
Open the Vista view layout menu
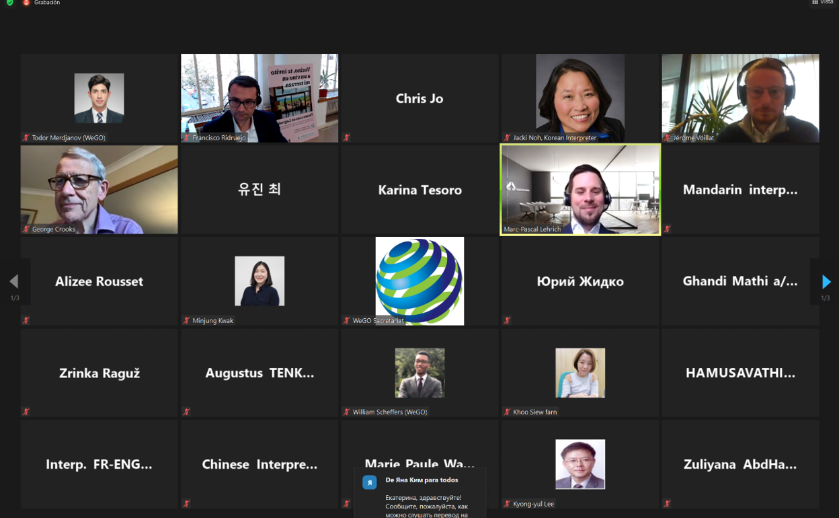point(823,3)
